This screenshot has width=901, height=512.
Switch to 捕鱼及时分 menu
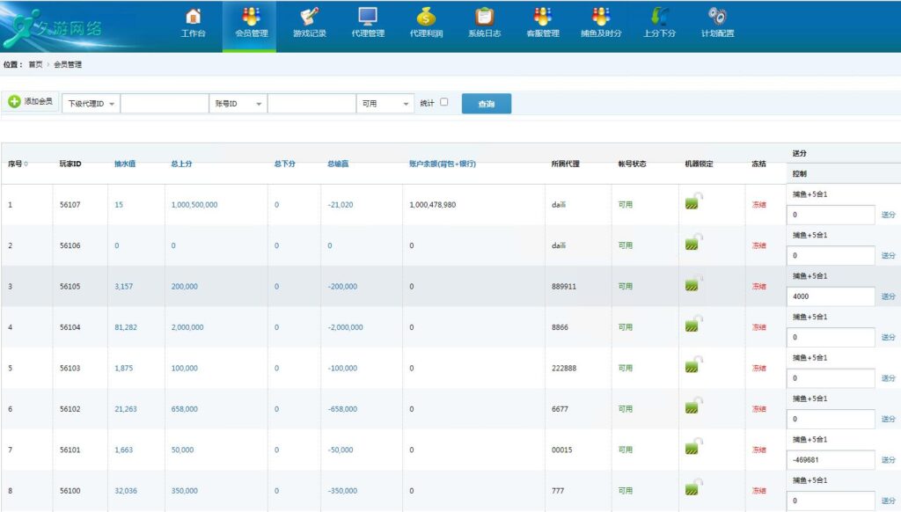coord(601,24)
